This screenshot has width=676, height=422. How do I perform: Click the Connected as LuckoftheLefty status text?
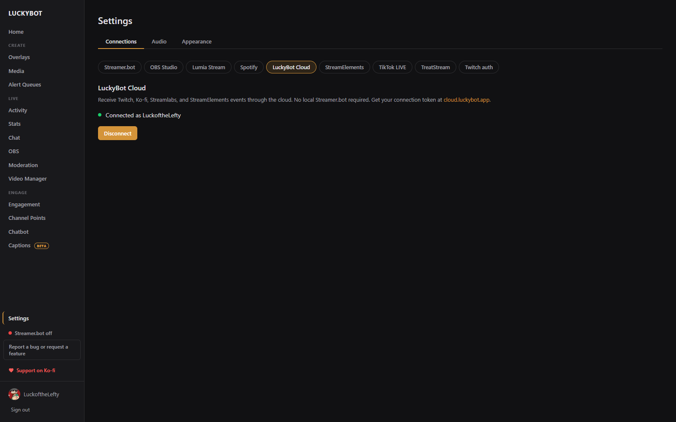(143, 115)
